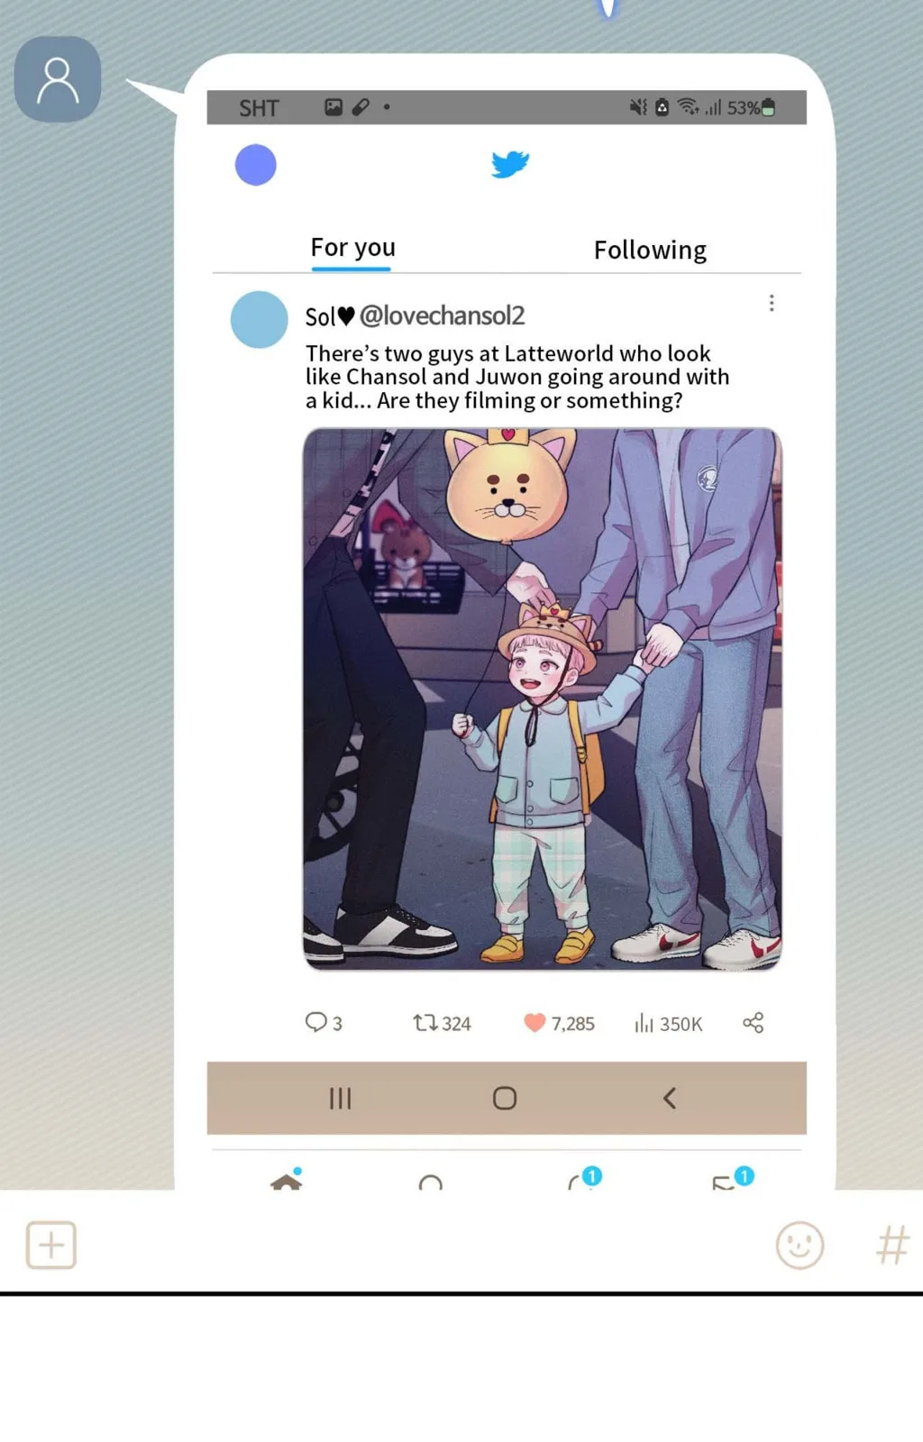The width and height of the screenshot is (923, 1442).
Task: Share the tweet using the share icon
Action: tap(754, 1023)
